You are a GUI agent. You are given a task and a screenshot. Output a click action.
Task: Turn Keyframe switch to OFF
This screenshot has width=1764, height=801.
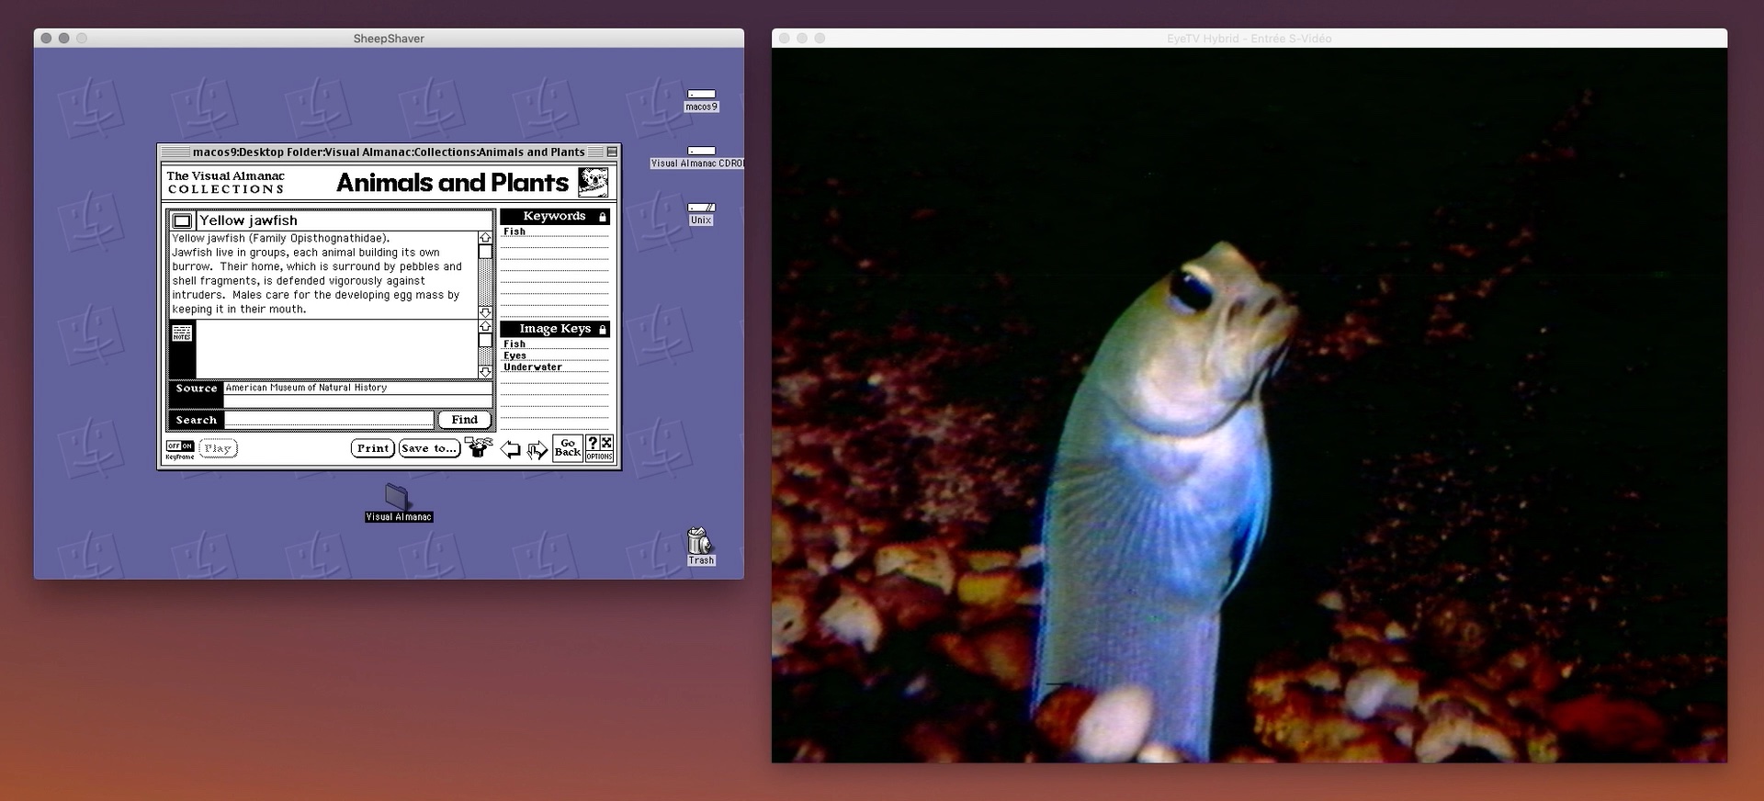point(173,446)
